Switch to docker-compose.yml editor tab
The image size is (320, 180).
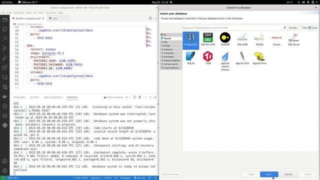[x=28, y=18]
